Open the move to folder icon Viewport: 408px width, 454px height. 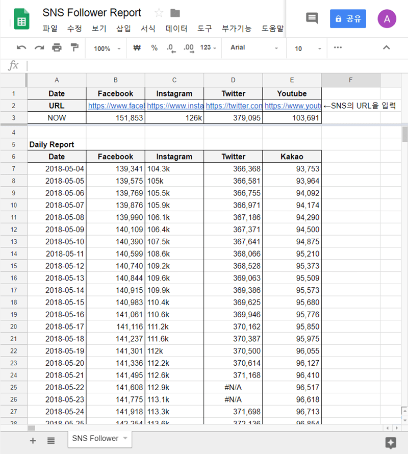[175, 13]
